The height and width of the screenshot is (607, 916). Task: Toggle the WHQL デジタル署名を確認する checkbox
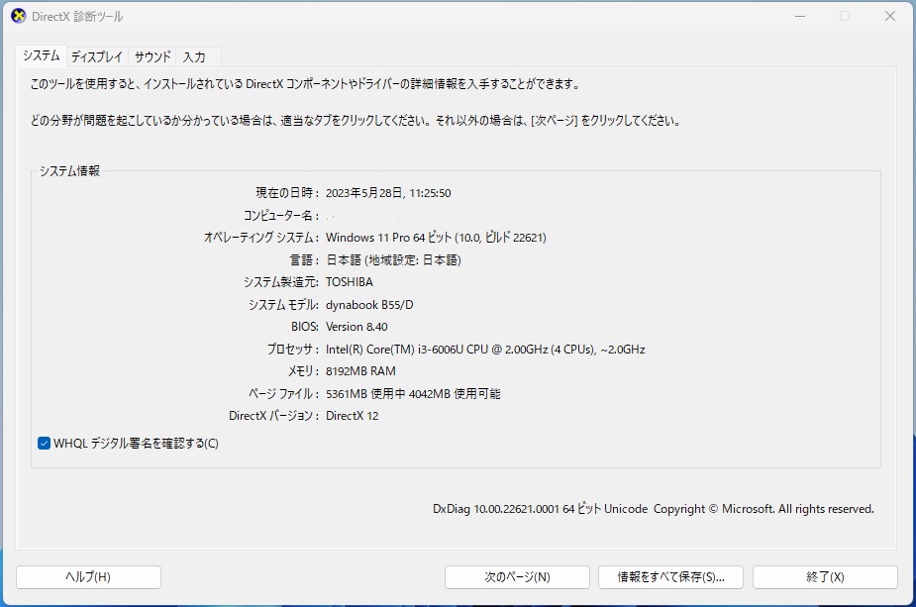pos(44,444)
